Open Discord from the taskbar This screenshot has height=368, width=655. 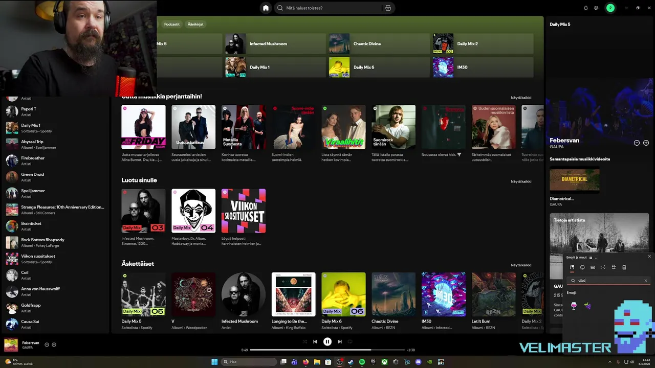[x=418, y=362]
